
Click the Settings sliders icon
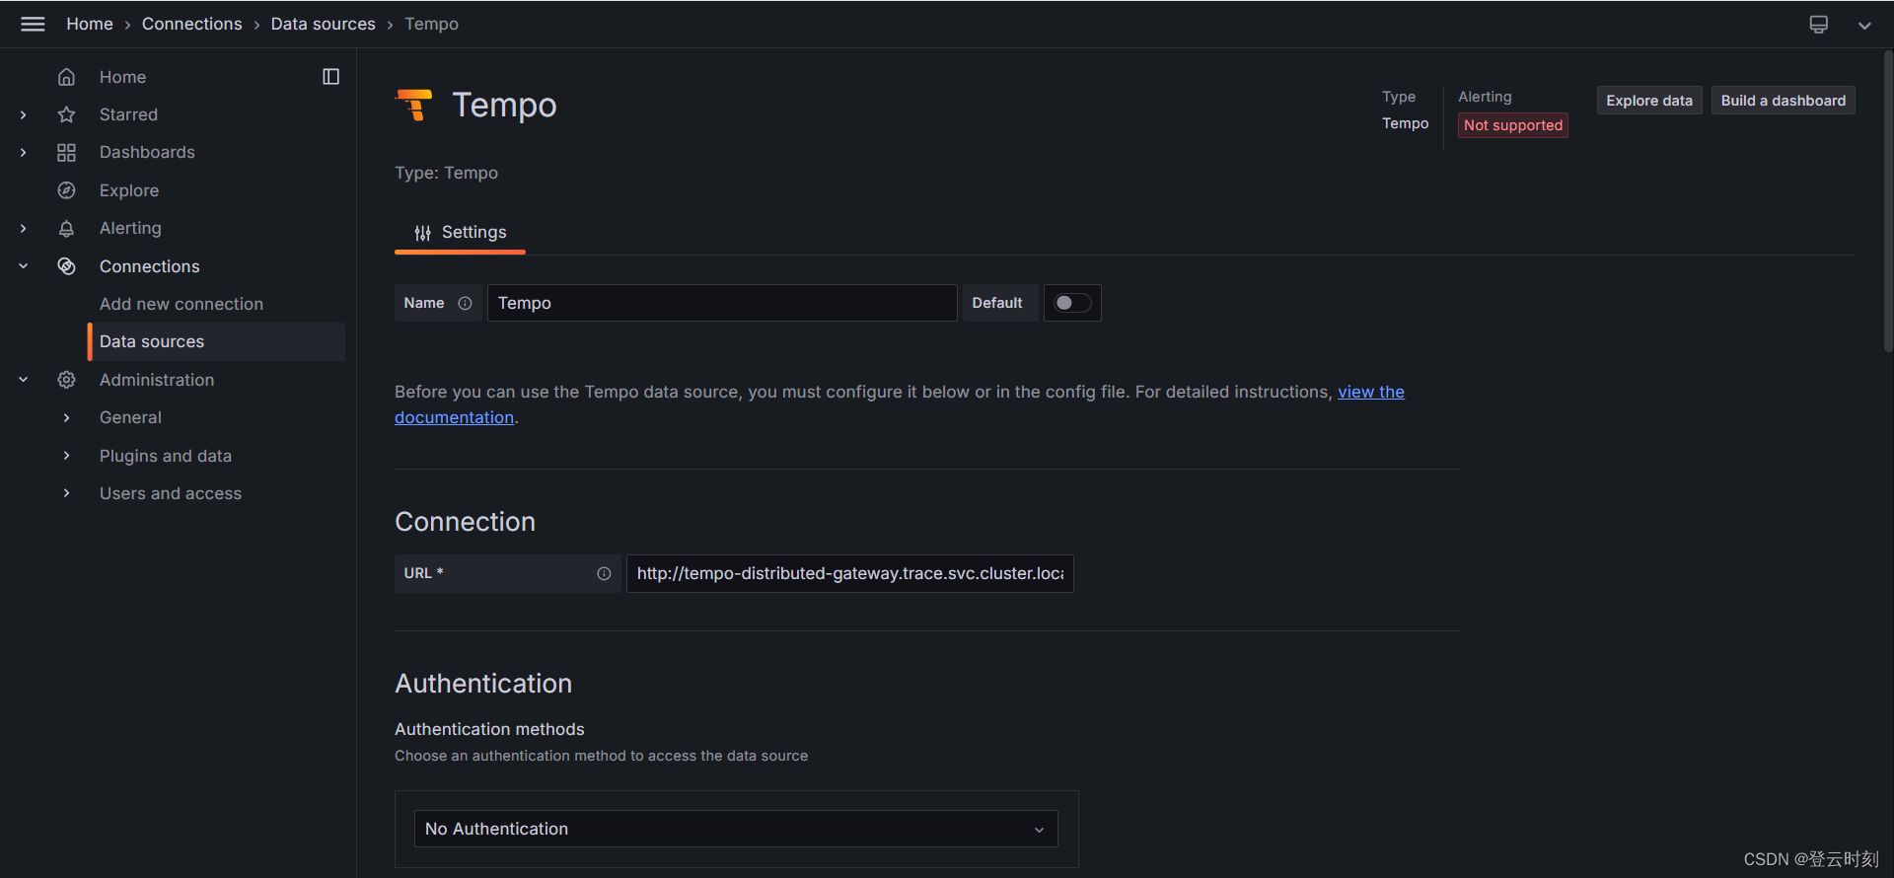[x=422, y=233]
